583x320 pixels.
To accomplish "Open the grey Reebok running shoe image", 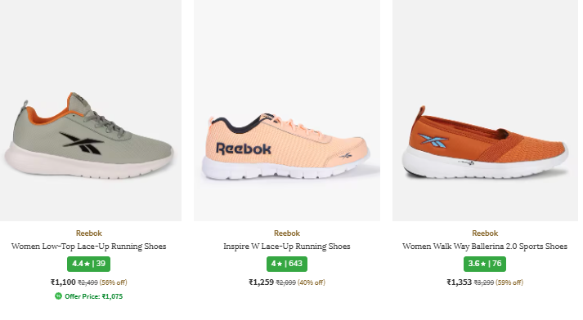I will 90,111.
